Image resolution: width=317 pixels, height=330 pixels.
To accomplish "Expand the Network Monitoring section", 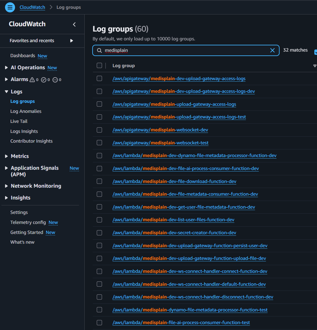I will pos(6,186).
